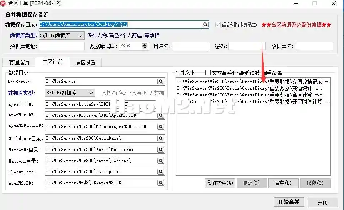Click the 关闭 button
This screenshot has height=210, width=344.
point(322,202)
